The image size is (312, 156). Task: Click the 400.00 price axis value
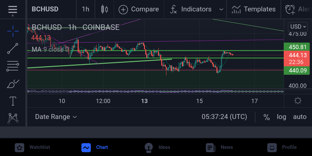click(297, 86)
